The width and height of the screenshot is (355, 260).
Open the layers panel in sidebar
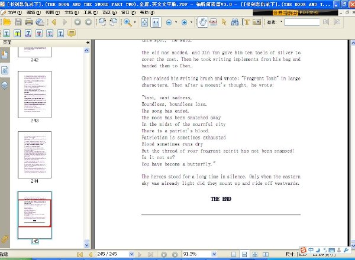click(x=5, y=85)
